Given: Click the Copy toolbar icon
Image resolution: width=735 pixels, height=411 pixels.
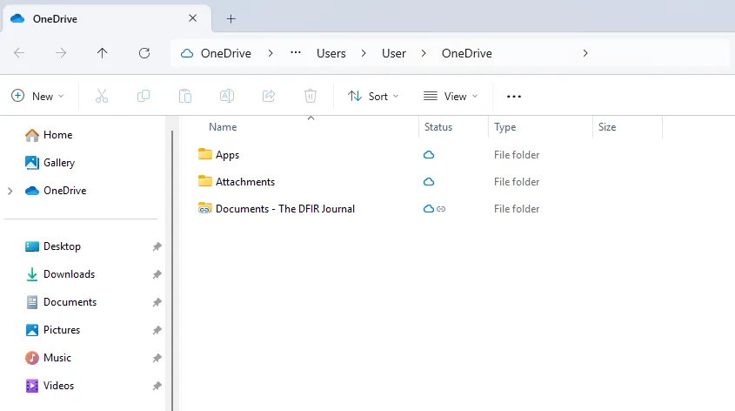Looking at the screenshot, I should [x=144, y=96].
